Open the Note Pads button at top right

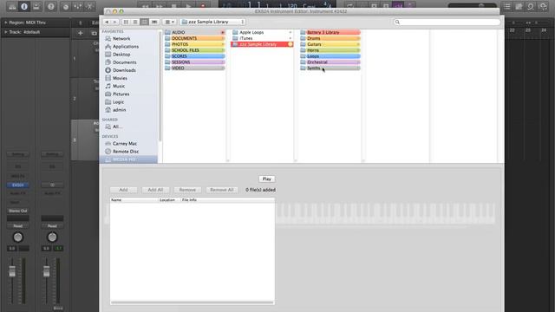tap(519, 6)
